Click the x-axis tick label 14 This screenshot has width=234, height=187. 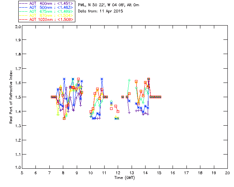146,173
